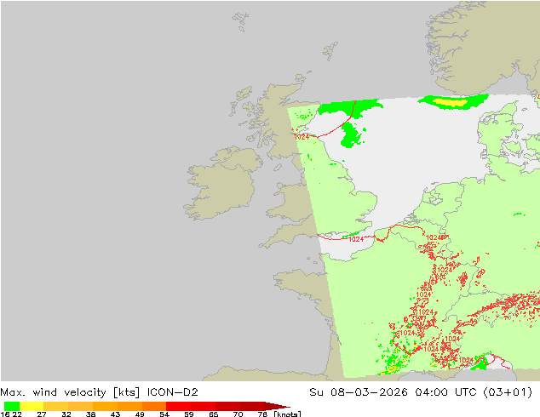Click the 'Max. wind velocity [kts]' title text
The height and width of the screenshot is (417, 540).
pyautogui.click(x=70, y=392)
